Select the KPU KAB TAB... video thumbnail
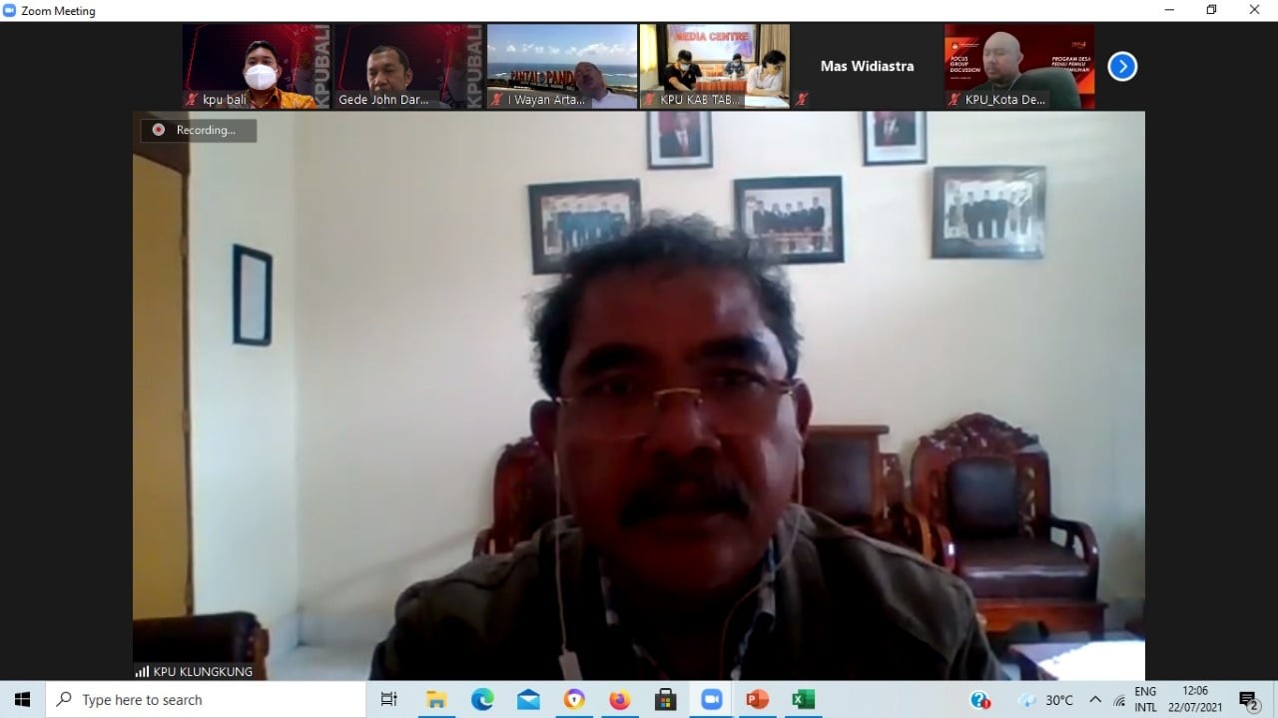The height and width of the screenshot is (718, 1278). (x=714, y=66)
